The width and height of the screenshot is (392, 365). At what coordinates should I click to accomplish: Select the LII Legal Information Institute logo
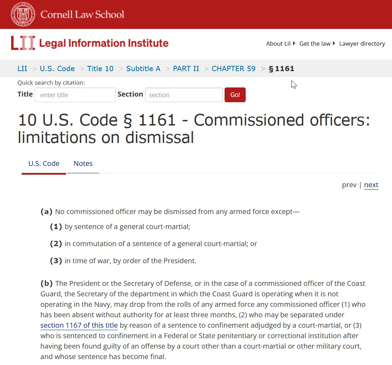[x=89, y=43]
